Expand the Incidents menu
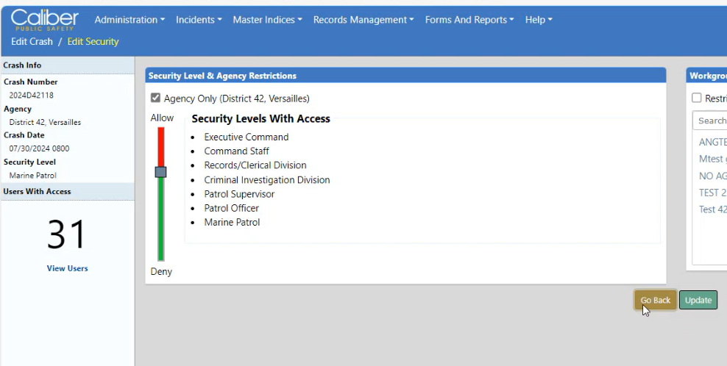The width and height of the screenshot is (727, 366). click(199, 20)
